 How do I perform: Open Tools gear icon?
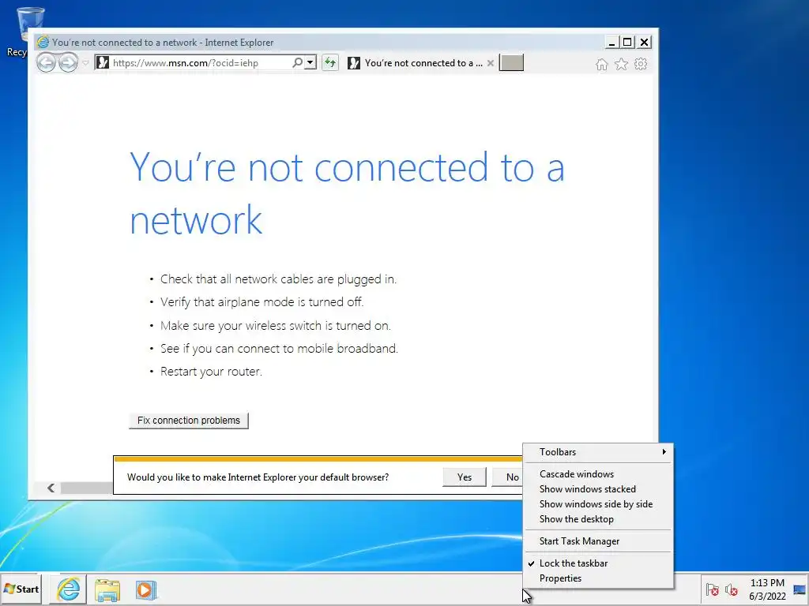coord(641,64)
